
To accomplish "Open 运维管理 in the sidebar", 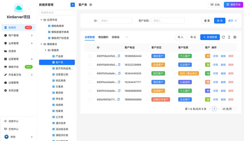I will click(19, 82).
